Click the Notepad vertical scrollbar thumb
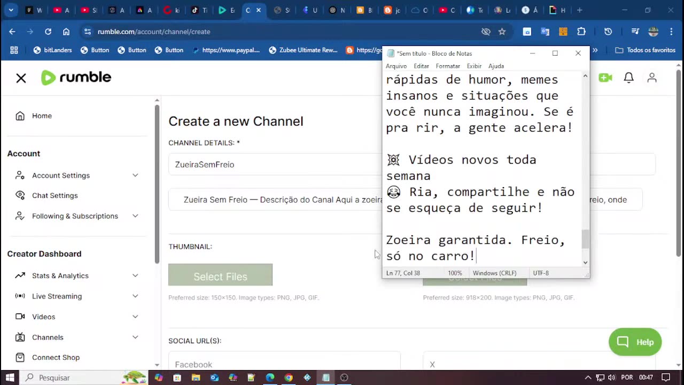The height and width of the screenshot is (385, 684). click(x=585, y=239)
